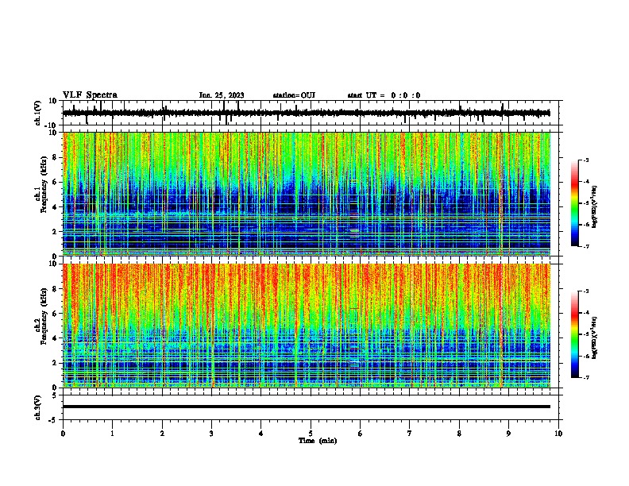Click the "start UT = 0 : 0 : 0" text
The width and height of the screenshot is (629, 486).
(384, 95)
